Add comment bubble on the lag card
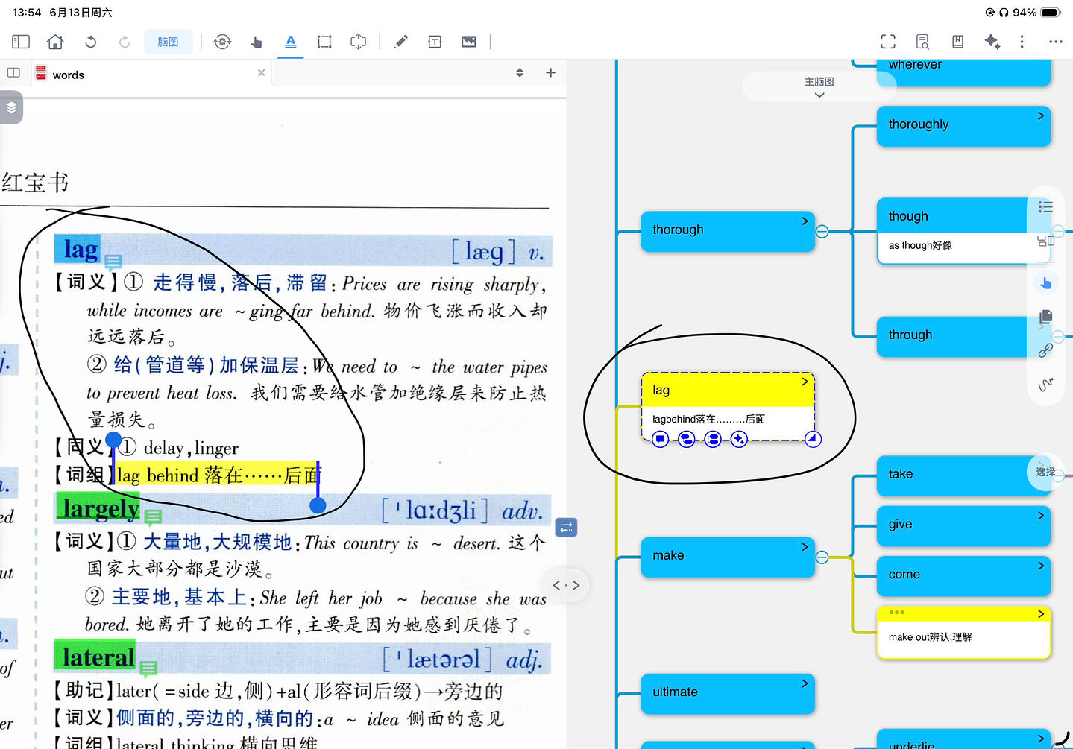 (660, 439)
